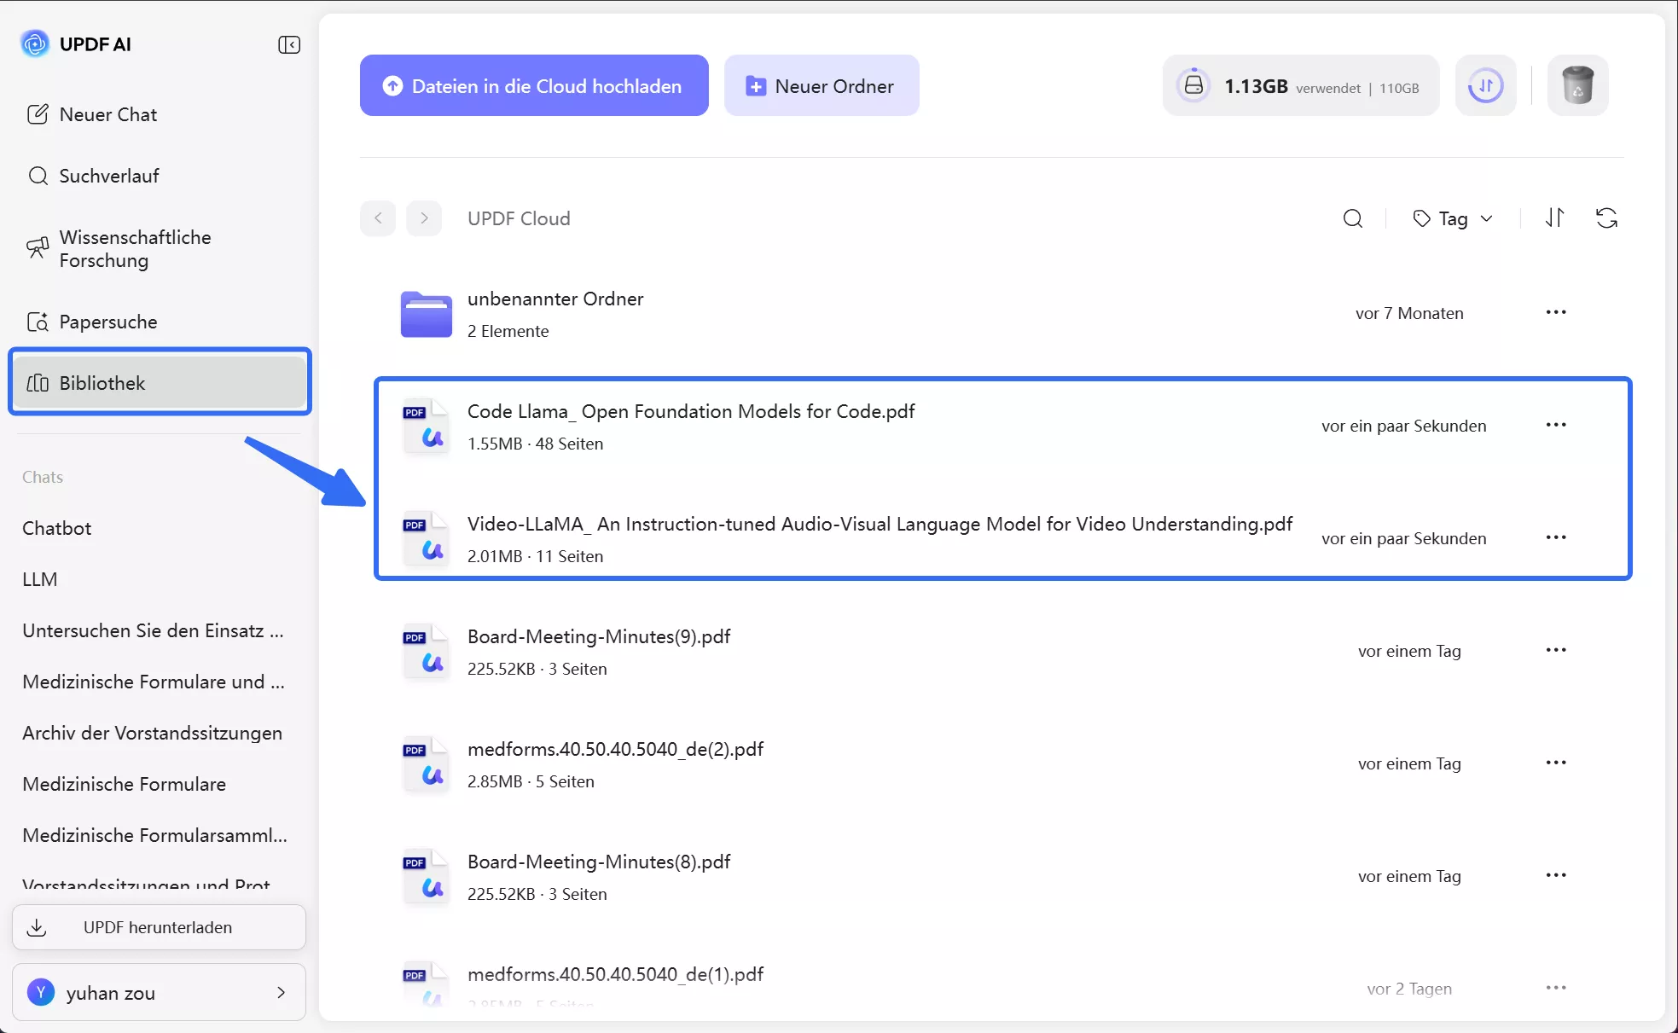
Task: Go forward with the right arrow
Action: coord(424,218)
